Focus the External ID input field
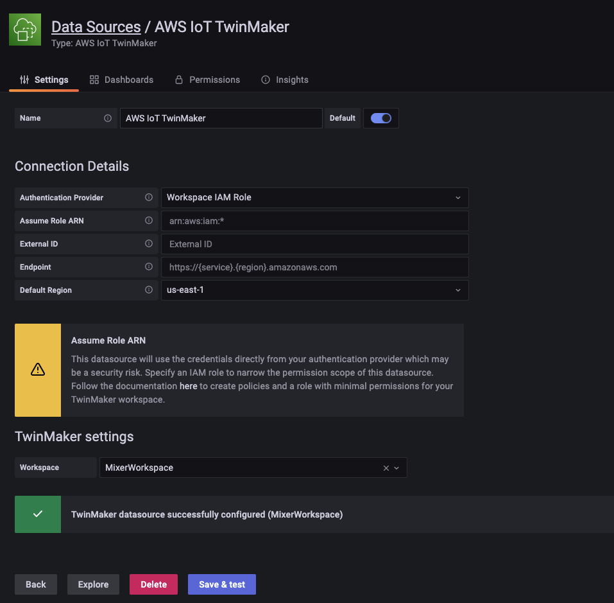This screenshot has height=603, width=614. pyautogui.click(x=315, y=244)
